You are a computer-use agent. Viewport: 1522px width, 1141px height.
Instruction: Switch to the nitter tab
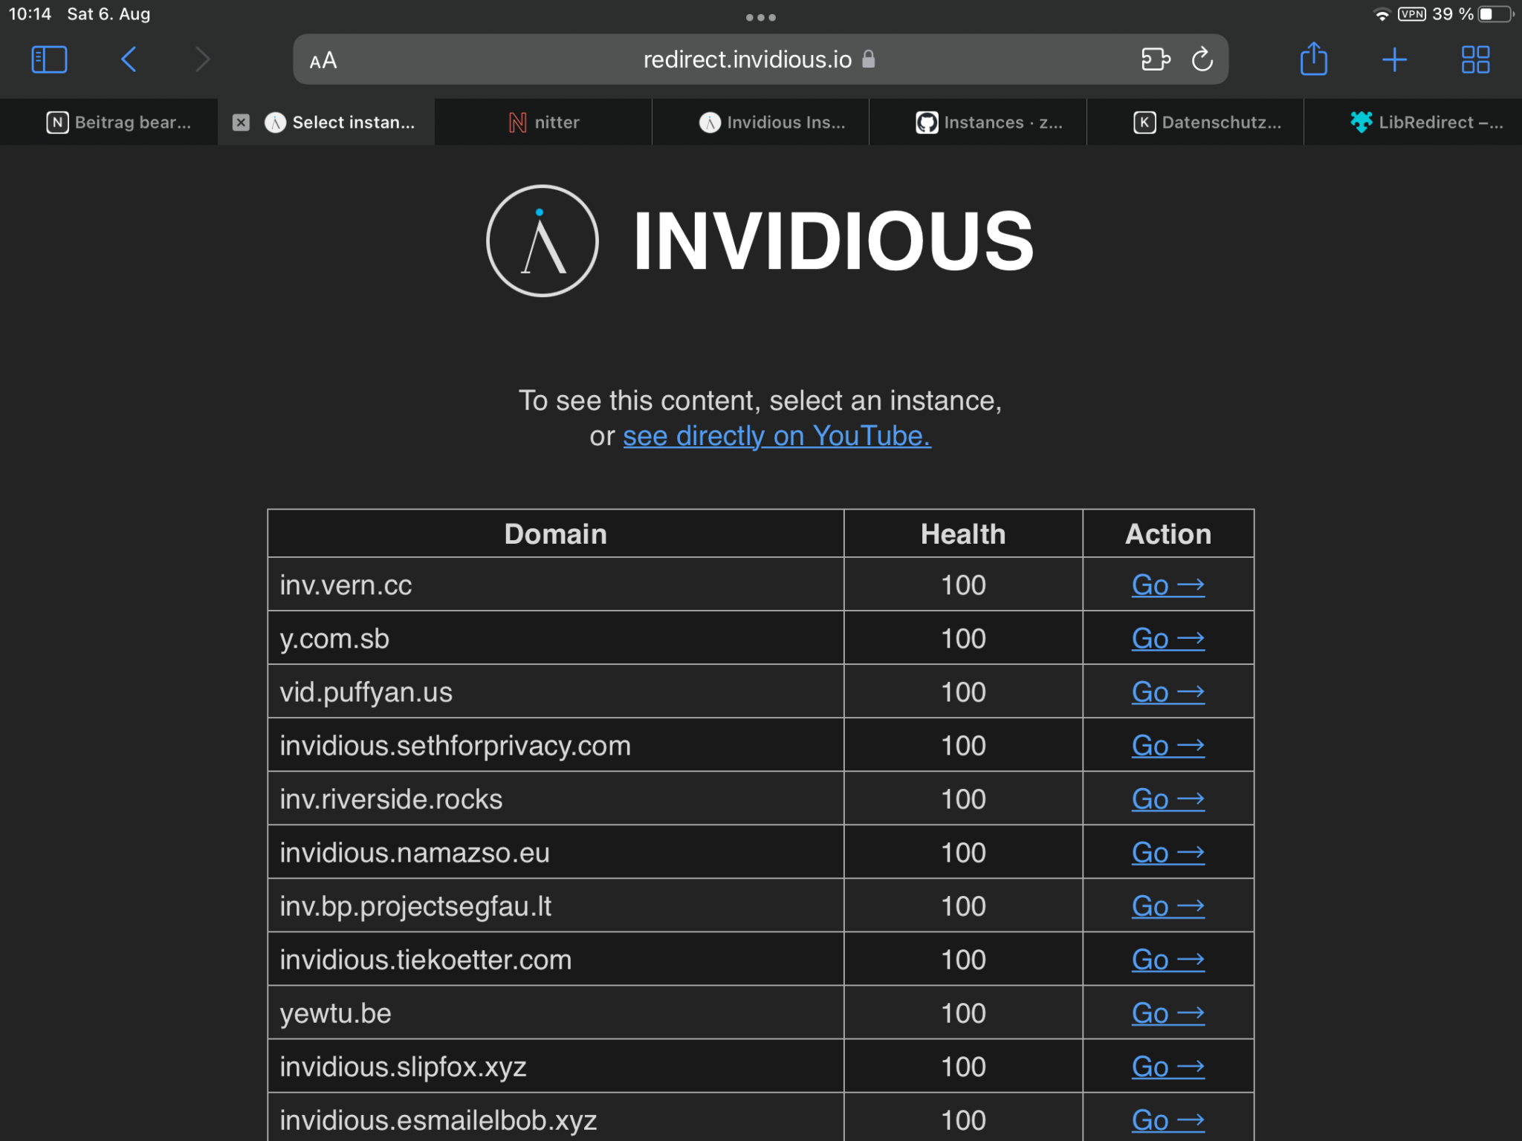click(x=544, y=122)
